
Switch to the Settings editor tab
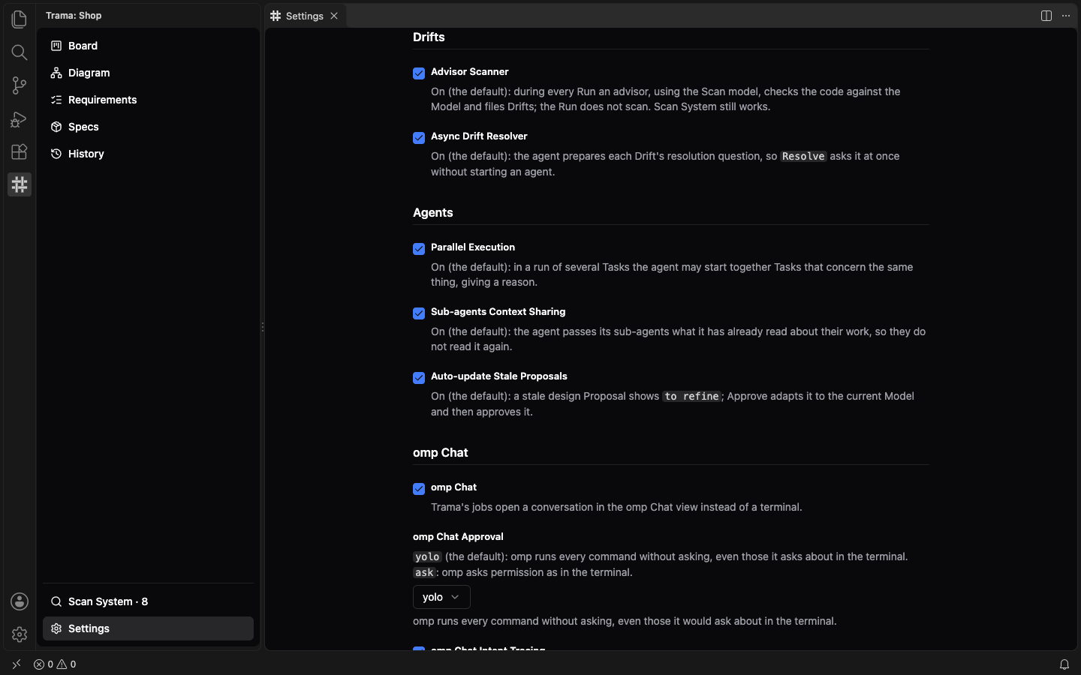[x=305, y=16]
